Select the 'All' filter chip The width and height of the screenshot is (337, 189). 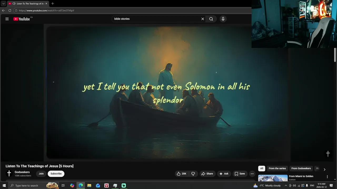click(262, 169)
